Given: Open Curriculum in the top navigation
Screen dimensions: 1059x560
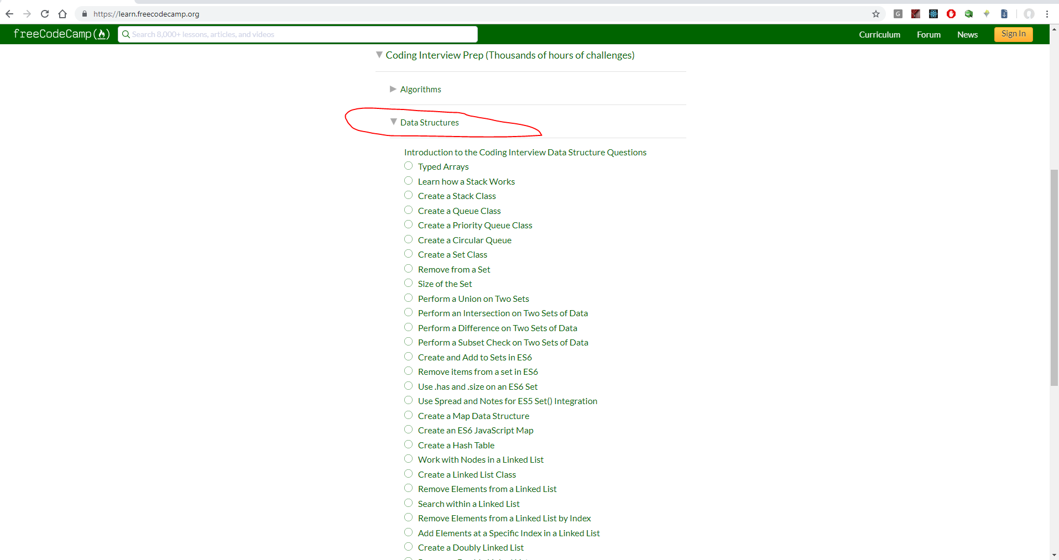Looking at the screenshot, I should [879, 34].
